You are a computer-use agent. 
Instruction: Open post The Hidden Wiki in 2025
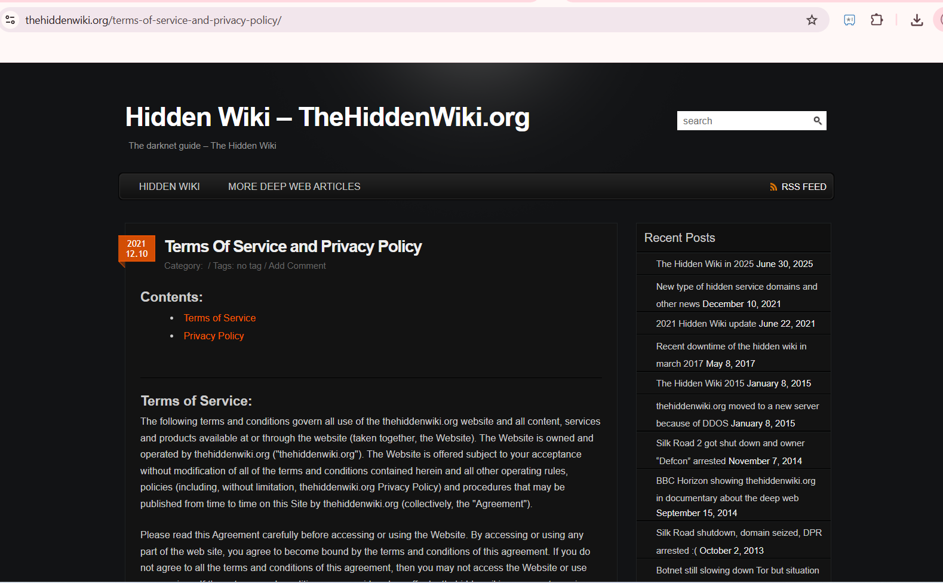coord(705,264)
